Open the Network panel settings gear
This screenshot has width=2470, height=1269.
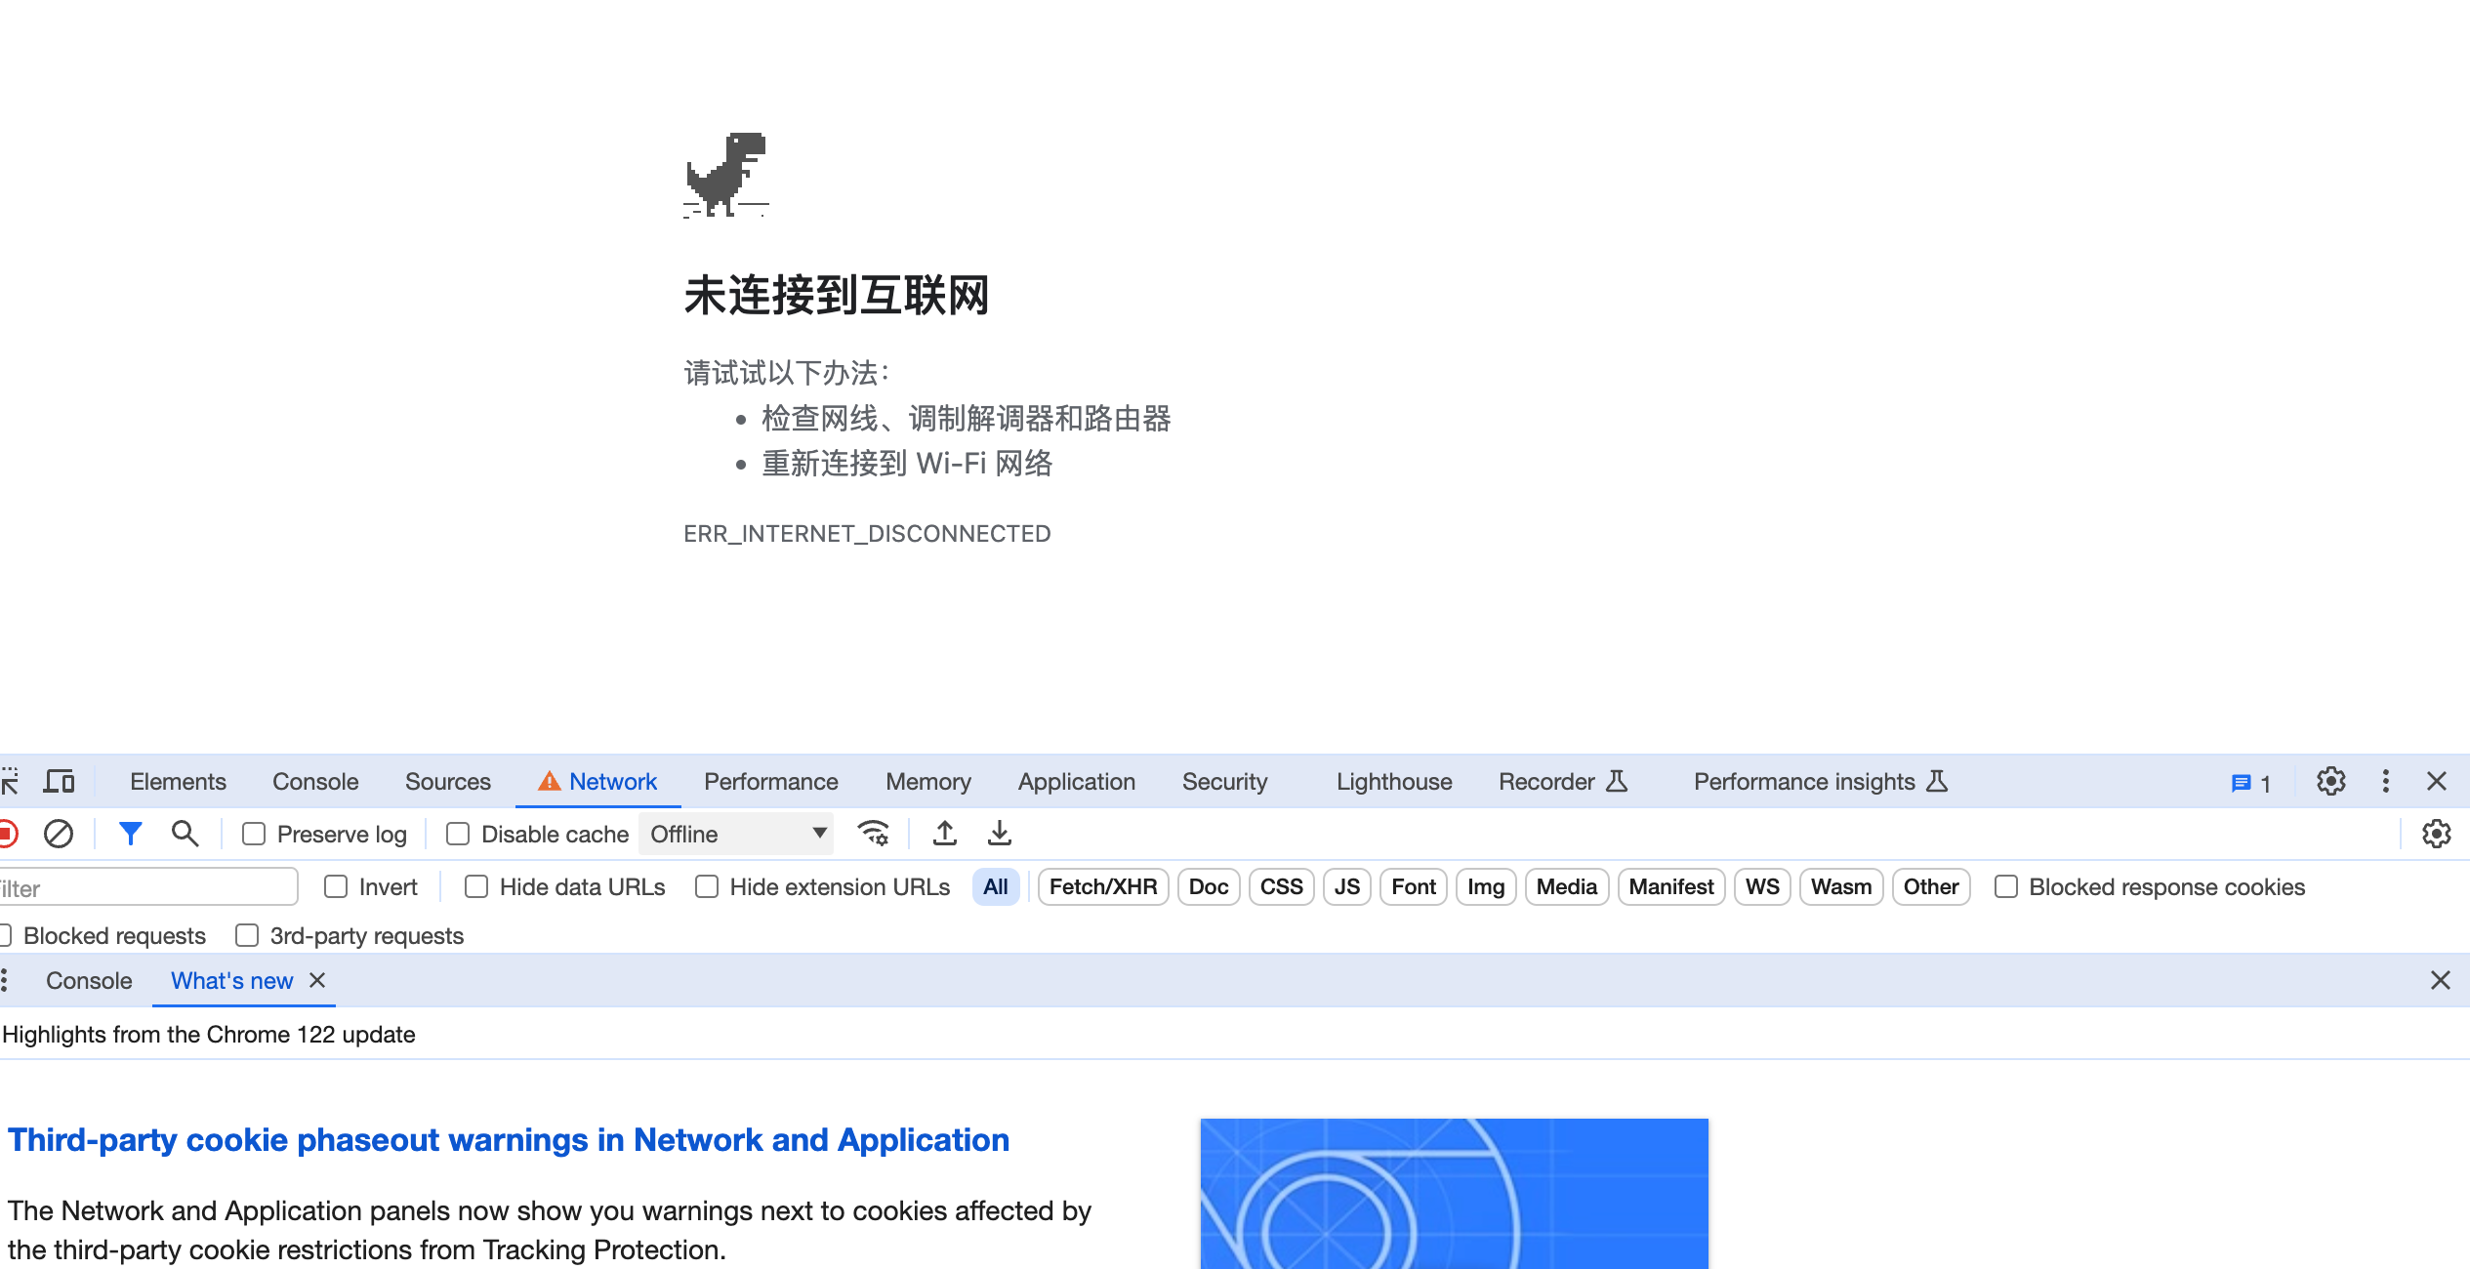click(2436, 834)
